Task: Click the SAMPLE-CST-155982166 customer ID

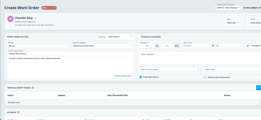Action: (25, 22)
